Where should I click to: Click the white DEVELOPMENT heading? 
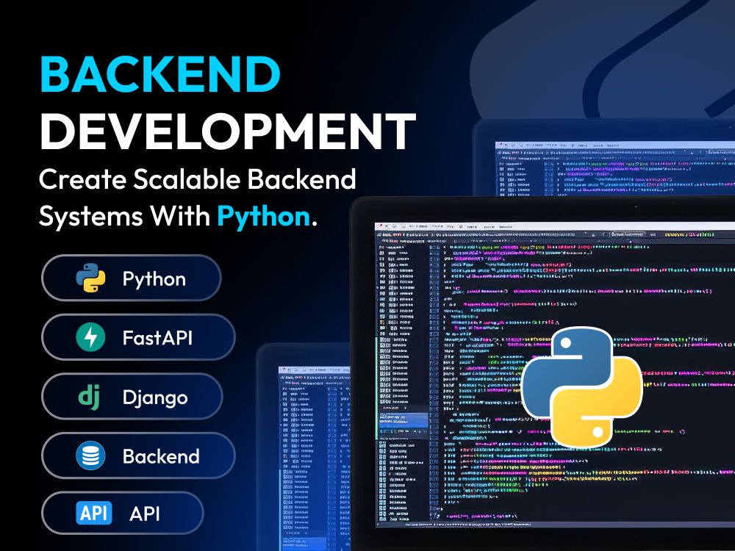point(228,132)
